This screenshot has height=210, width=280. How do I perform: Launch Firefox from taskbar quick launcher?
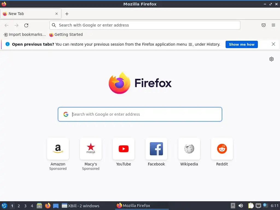48,206
